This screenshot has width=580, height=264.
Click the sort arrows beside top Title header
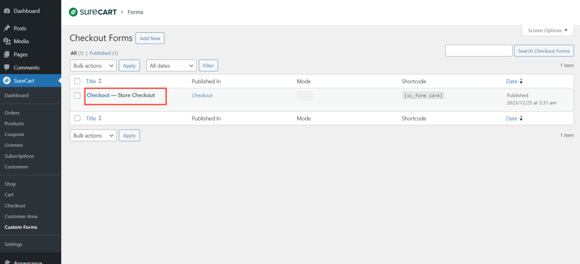click(x=100, y=81)
